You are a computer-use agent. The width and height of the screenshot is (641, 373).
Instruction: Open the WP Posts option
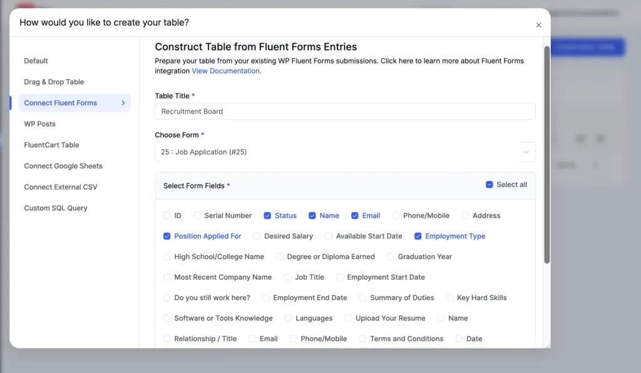[x=39, y=124]
